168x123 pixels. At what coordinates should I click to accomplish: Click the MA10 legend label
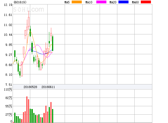pyautogui.click(x=89, y=2)
